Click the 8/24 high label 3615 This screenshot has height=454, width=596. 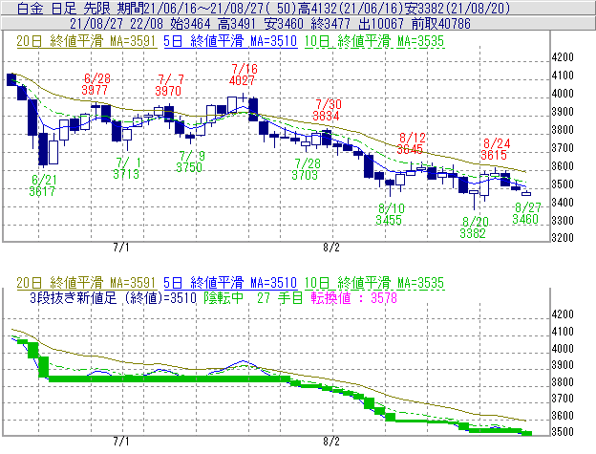click(x=494, y=155)
